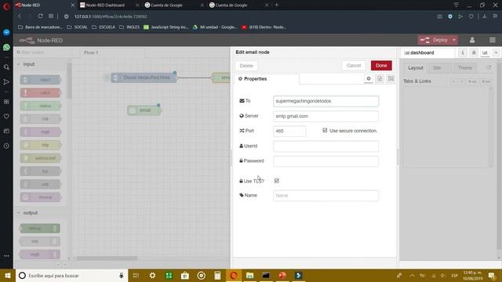Open the SOCIAL bookmarks folder

point(77,27)
